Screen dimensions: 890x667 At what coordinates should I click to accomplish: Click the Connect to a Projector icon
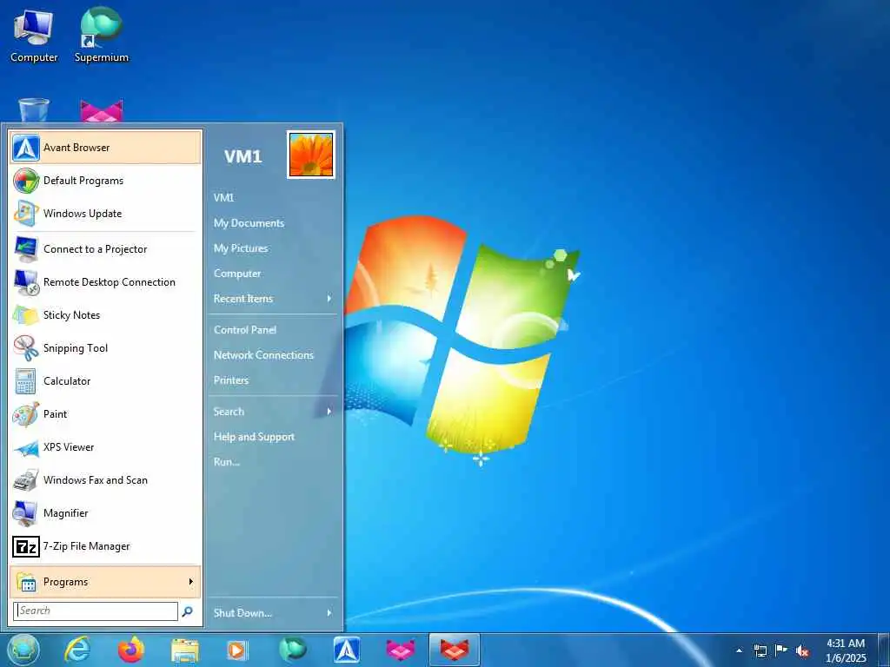(26, 249)
